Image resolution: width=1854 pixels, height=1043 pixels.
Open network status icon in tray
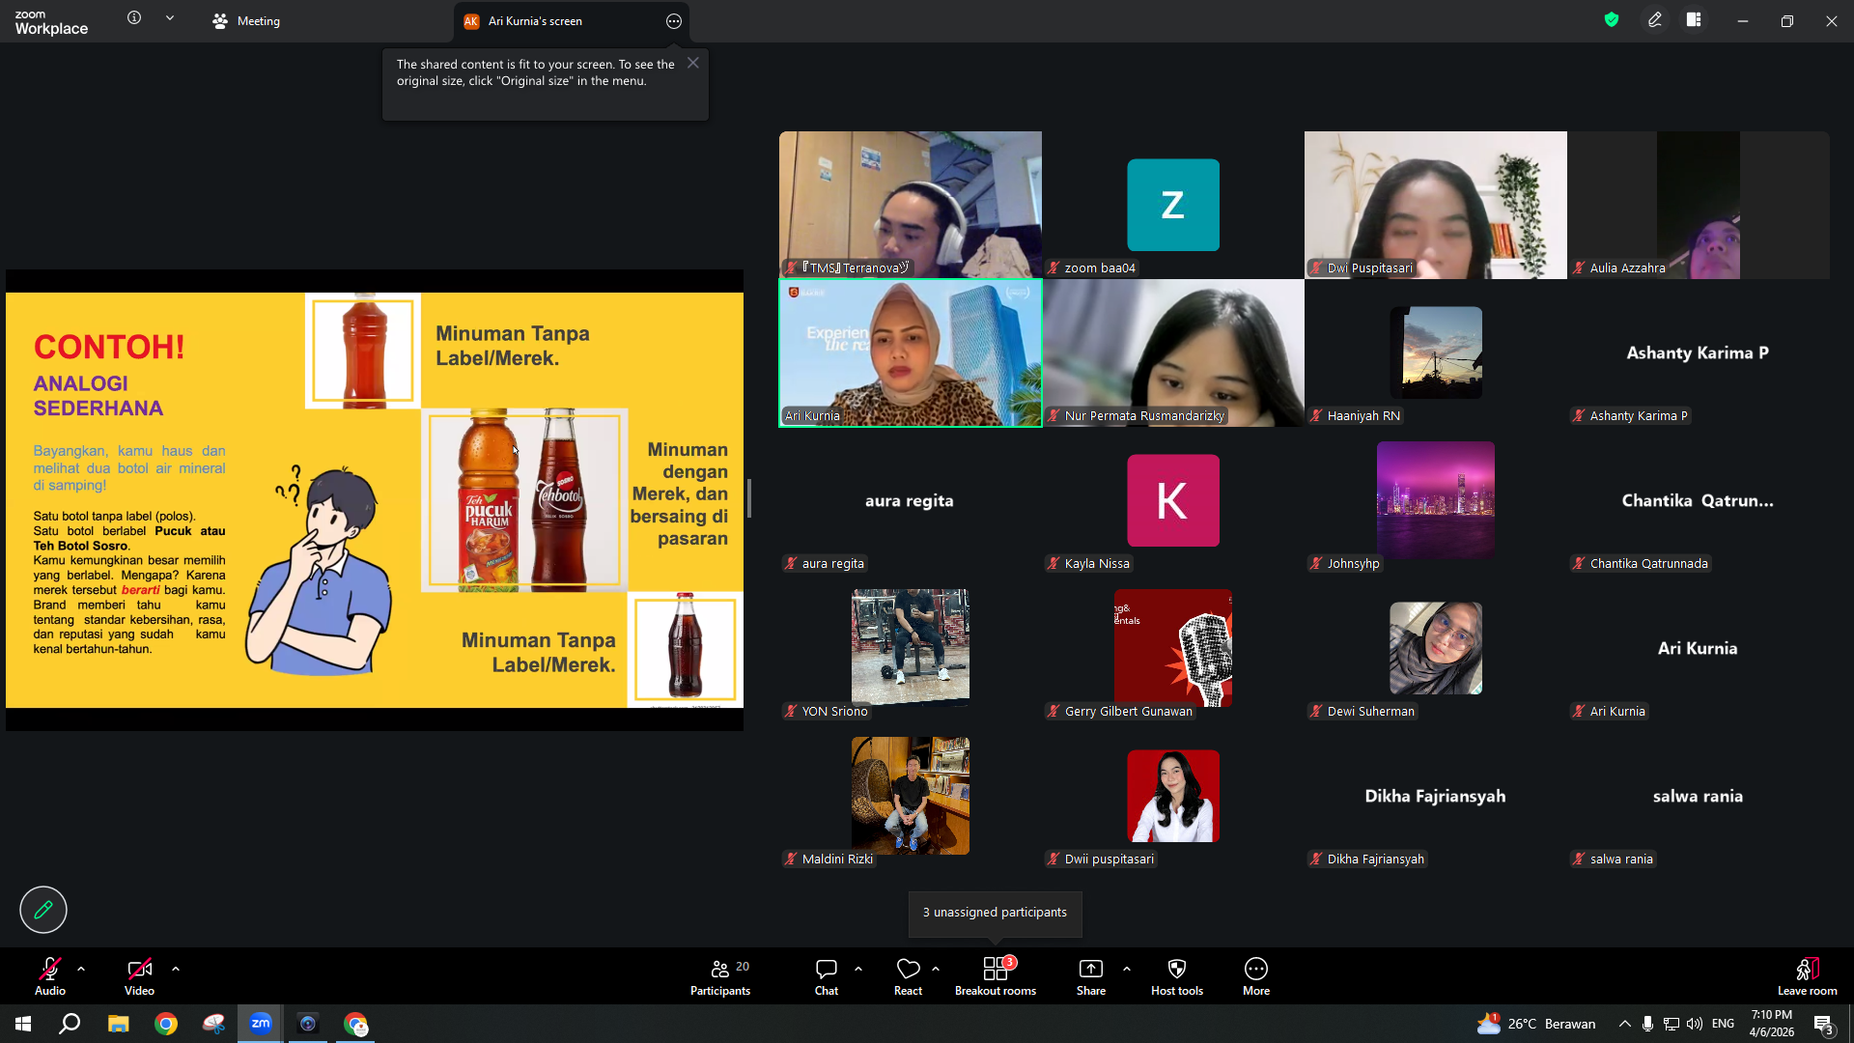[1671, 1024]
